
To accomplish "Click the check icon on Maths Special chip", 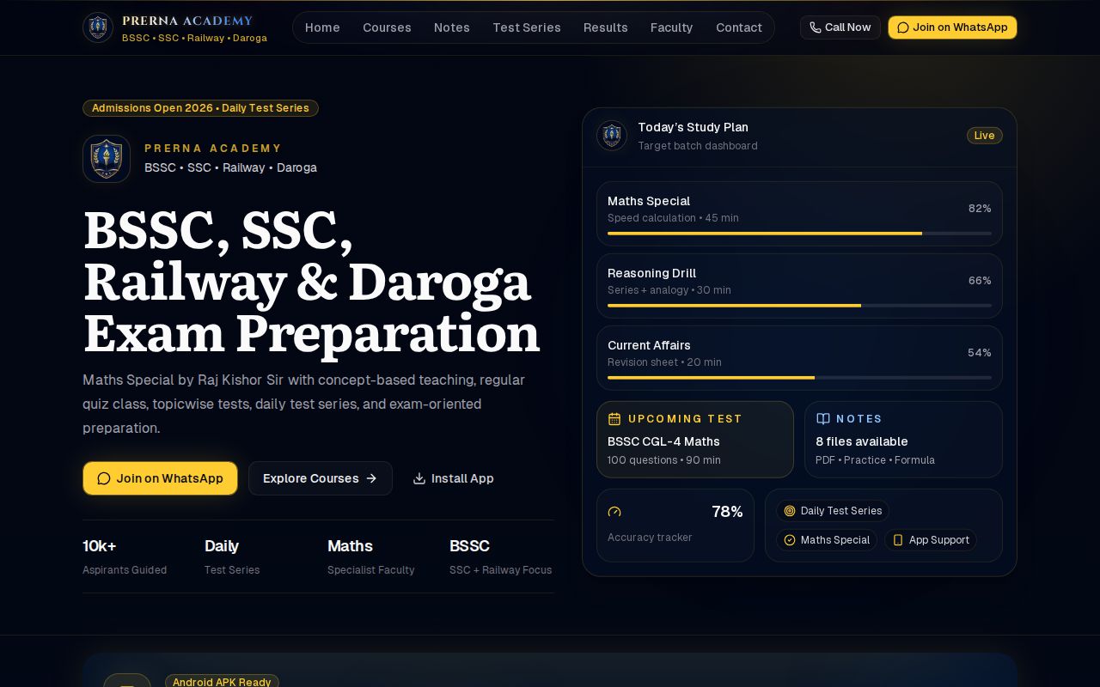I will point(790,540).
